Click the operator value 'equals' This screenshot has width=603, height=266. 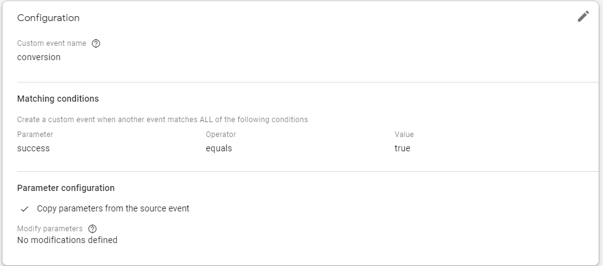[219, 148]
